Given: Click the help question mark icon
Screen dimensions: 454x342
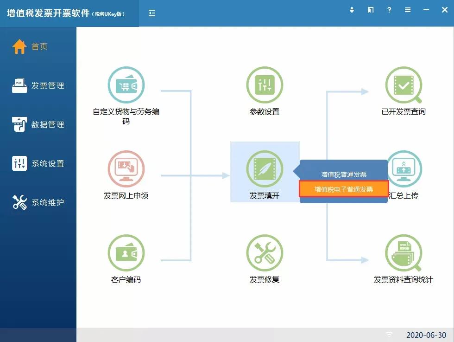Looking at the screenshot, I should click(389, 9).
